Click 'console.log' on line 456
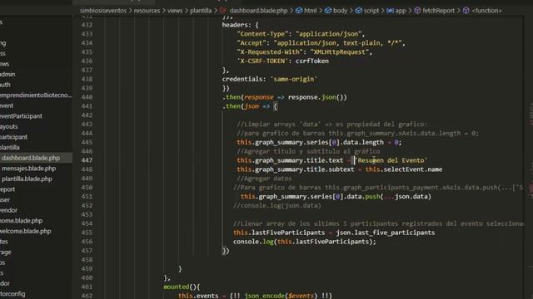The width and height of the screenshot is (533, 299). [253, 242]
